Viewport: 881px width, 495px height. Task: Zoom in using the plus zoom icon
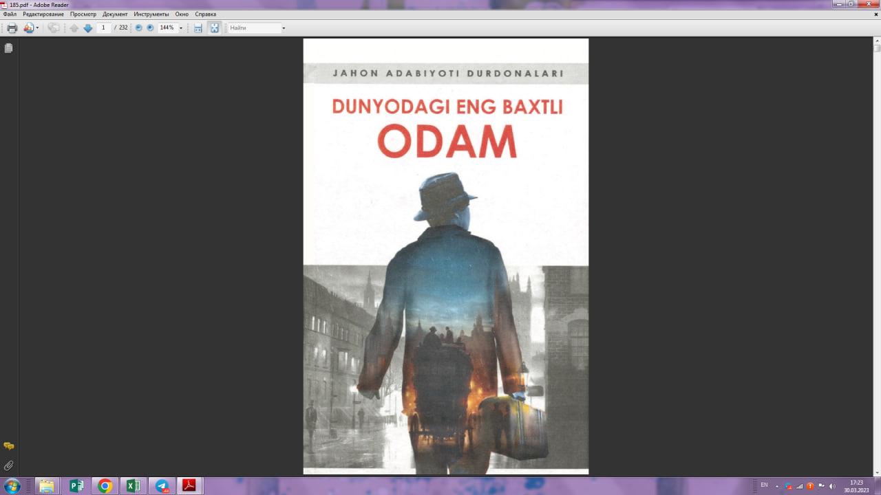(x=149, y=27)
